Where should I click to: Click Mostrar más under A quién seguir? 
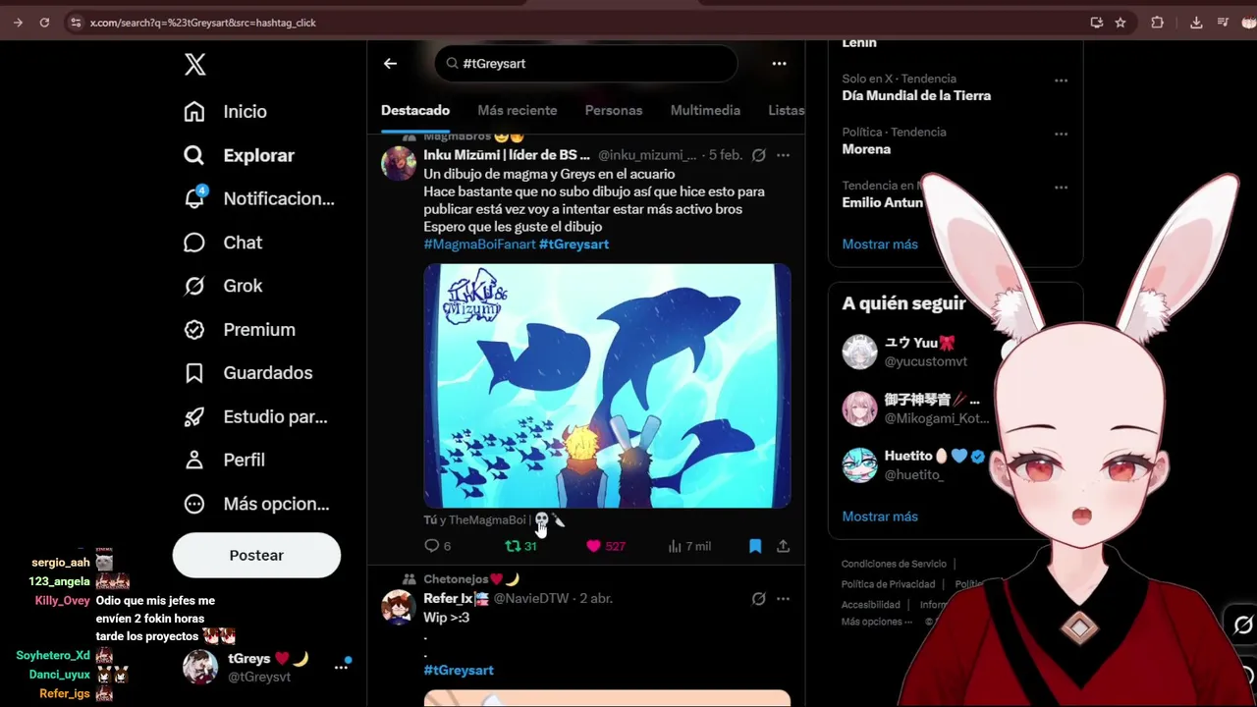[880, 516]
